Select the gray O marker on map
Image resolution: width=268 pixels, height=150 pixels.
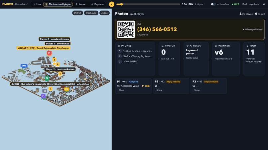[x=45, y=91]
